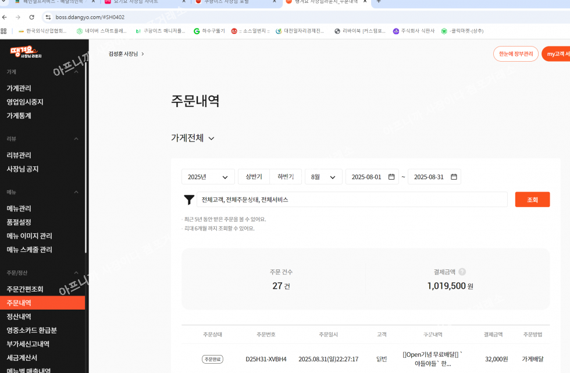Click the 한눈에 장부관리 button
Image resolution: width=570 pixels, height=373 pixels.
[515, 54]
